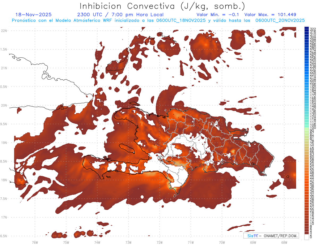319x246 pixels.
Task: Click the '68W' longitude label
Action: [x=284, y=242]
